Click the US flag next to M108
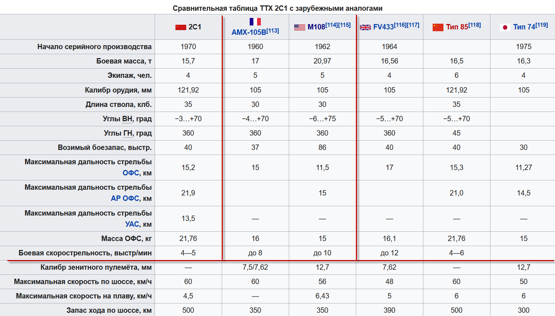This screenshot has width=555, height=316. (x=300, y=27)
